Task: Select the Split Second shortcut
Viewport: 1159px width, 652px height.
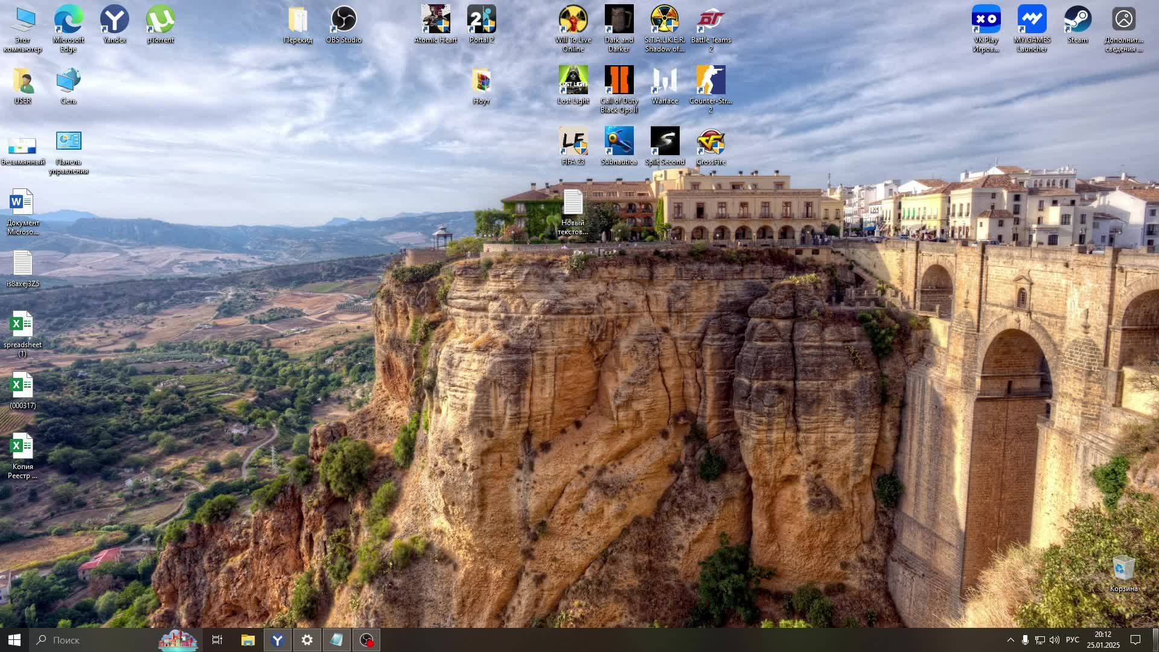Action: coord(665,147)
